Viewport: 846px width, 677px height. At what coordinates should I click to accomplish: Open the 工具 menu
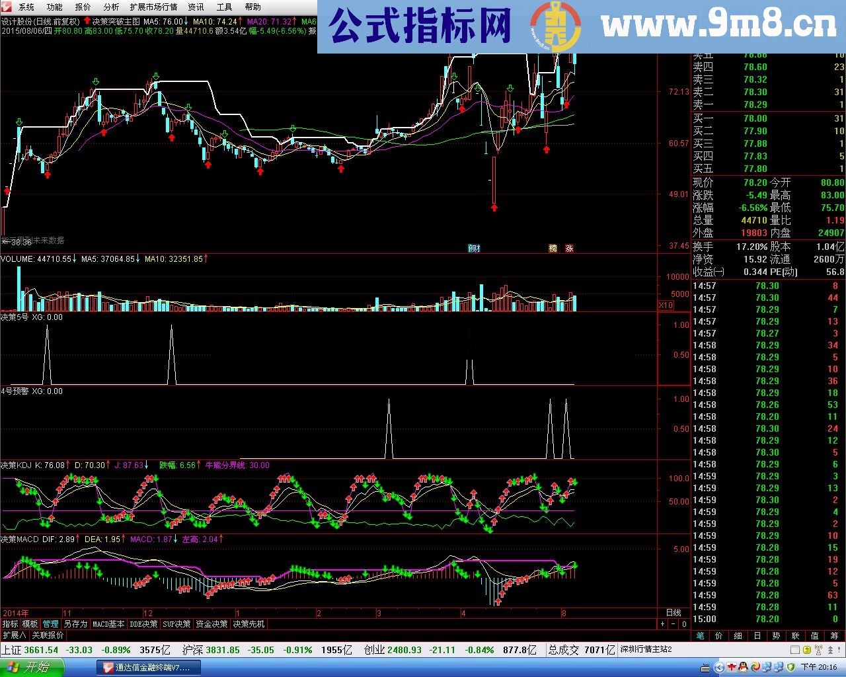223,7
